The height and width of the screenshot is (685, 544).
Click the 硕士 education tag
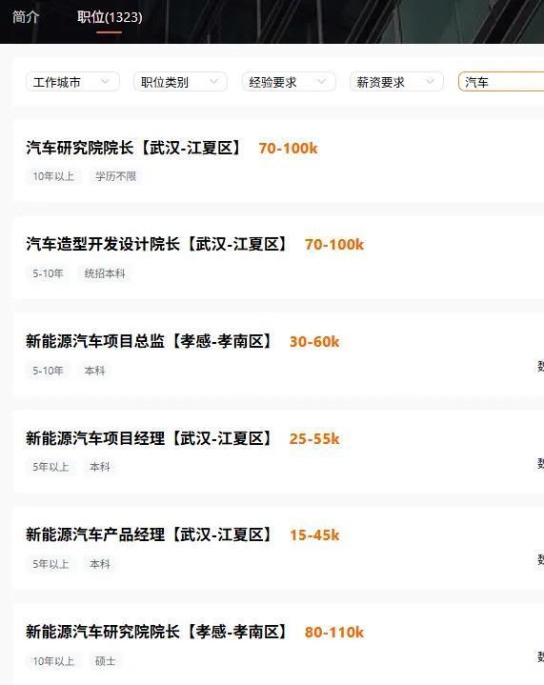[106, 661]
